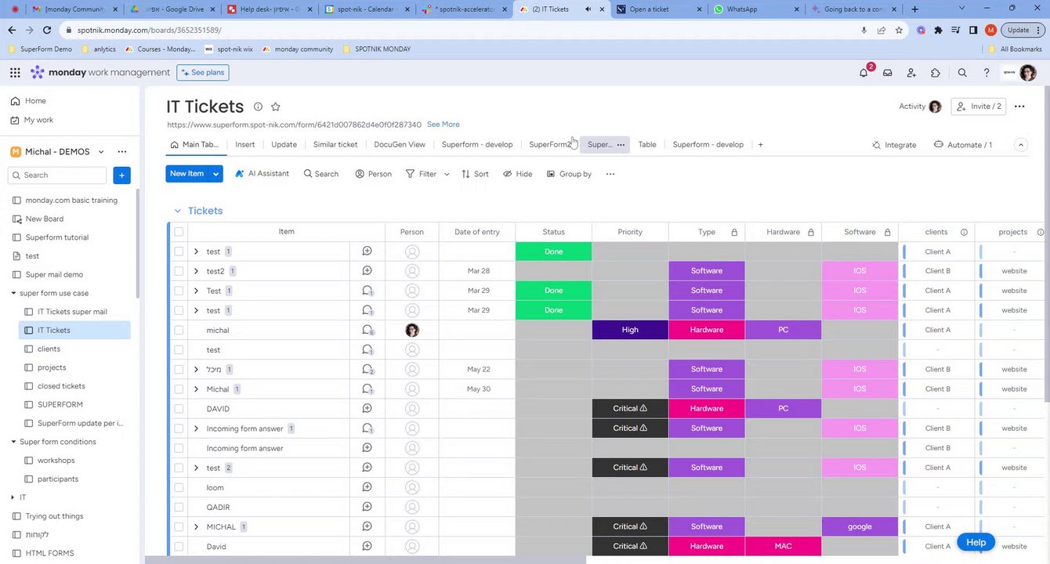Open the apps marketplace puzzle icon
This screenshot has height=564, width=1050.
coord(936,73)
